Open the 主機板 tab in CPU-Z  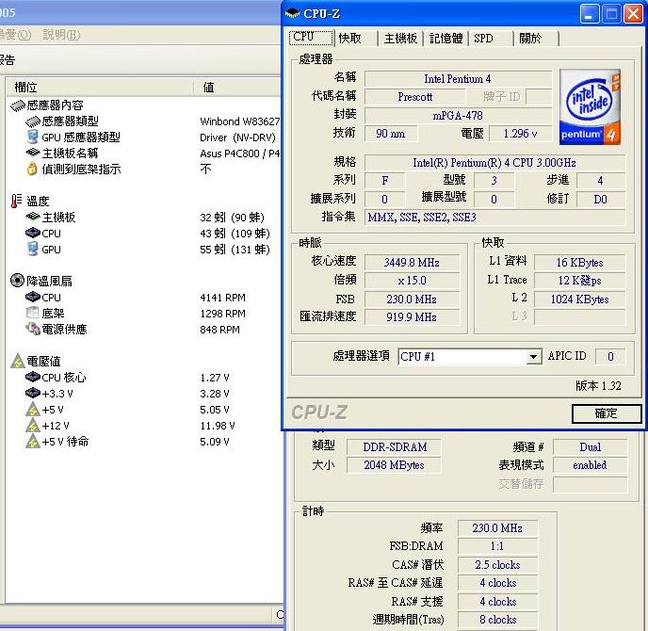pos(400,39)
